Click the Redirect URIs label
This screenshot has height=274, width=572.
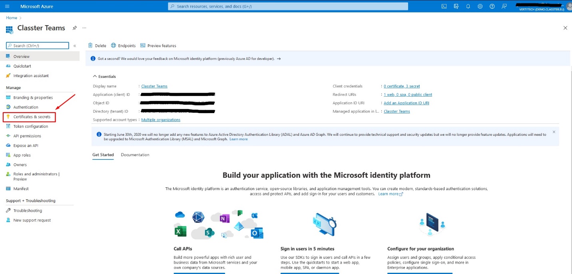click(345, 95)
